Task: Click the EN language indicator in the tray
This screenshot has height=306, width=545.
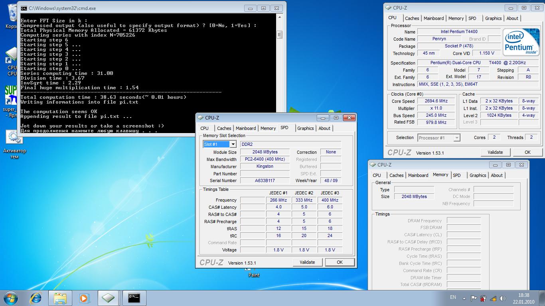Action: click(453, 297)
